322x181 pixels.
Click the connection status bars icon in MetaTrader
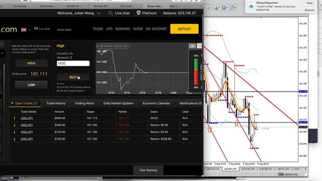pyautogui.click(x=281, y=174)
